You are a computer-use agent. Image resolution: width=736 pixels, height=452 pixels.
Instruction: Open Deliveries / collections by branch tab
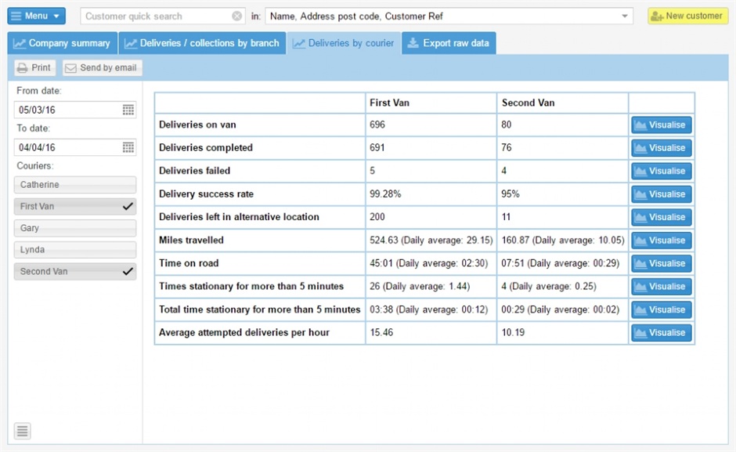(202, 44)
